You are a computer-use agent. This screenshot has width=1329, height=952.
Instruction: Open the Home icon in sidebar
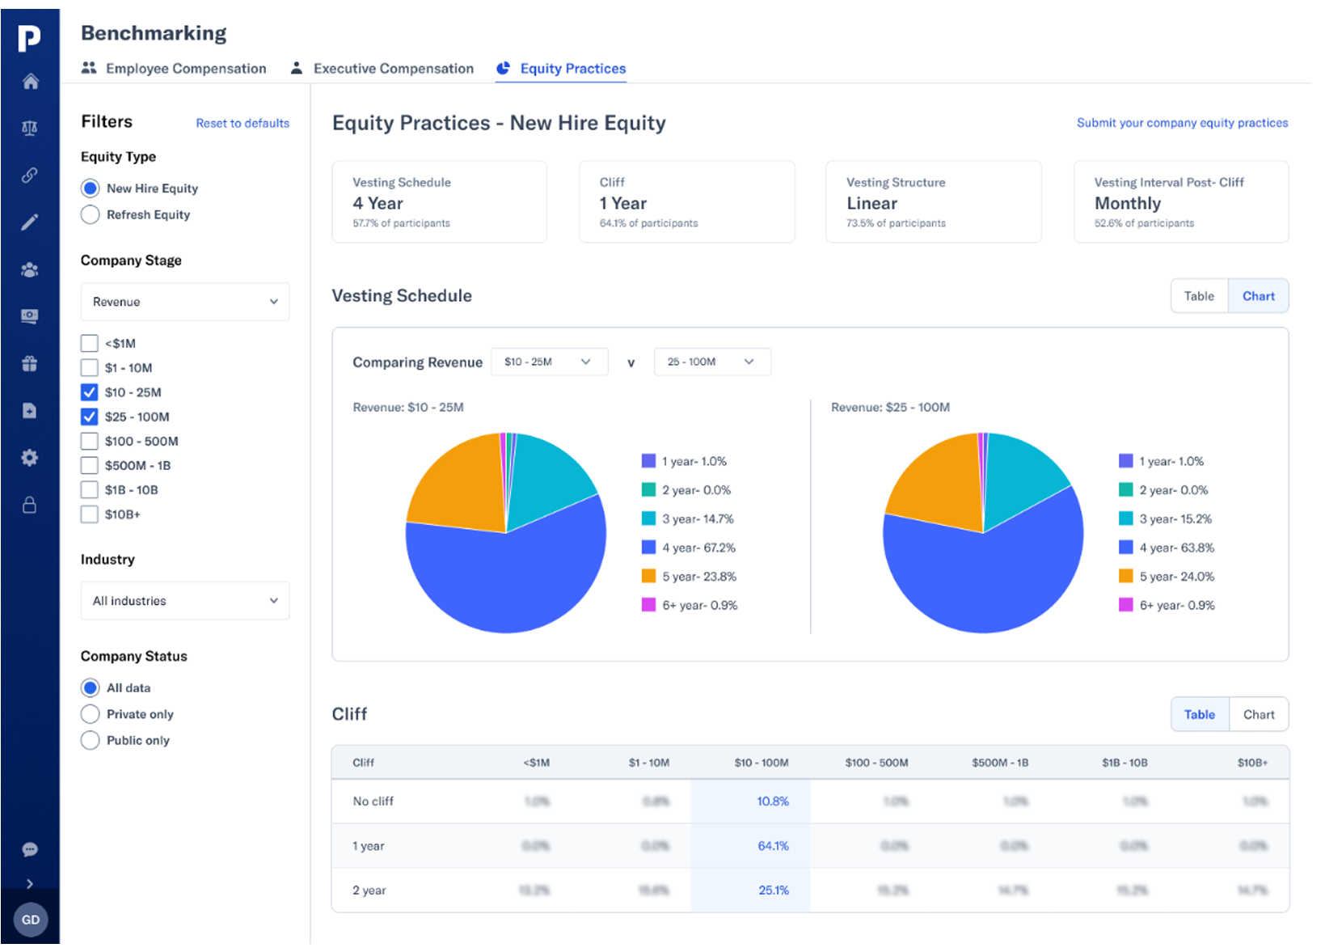[30, 82]
